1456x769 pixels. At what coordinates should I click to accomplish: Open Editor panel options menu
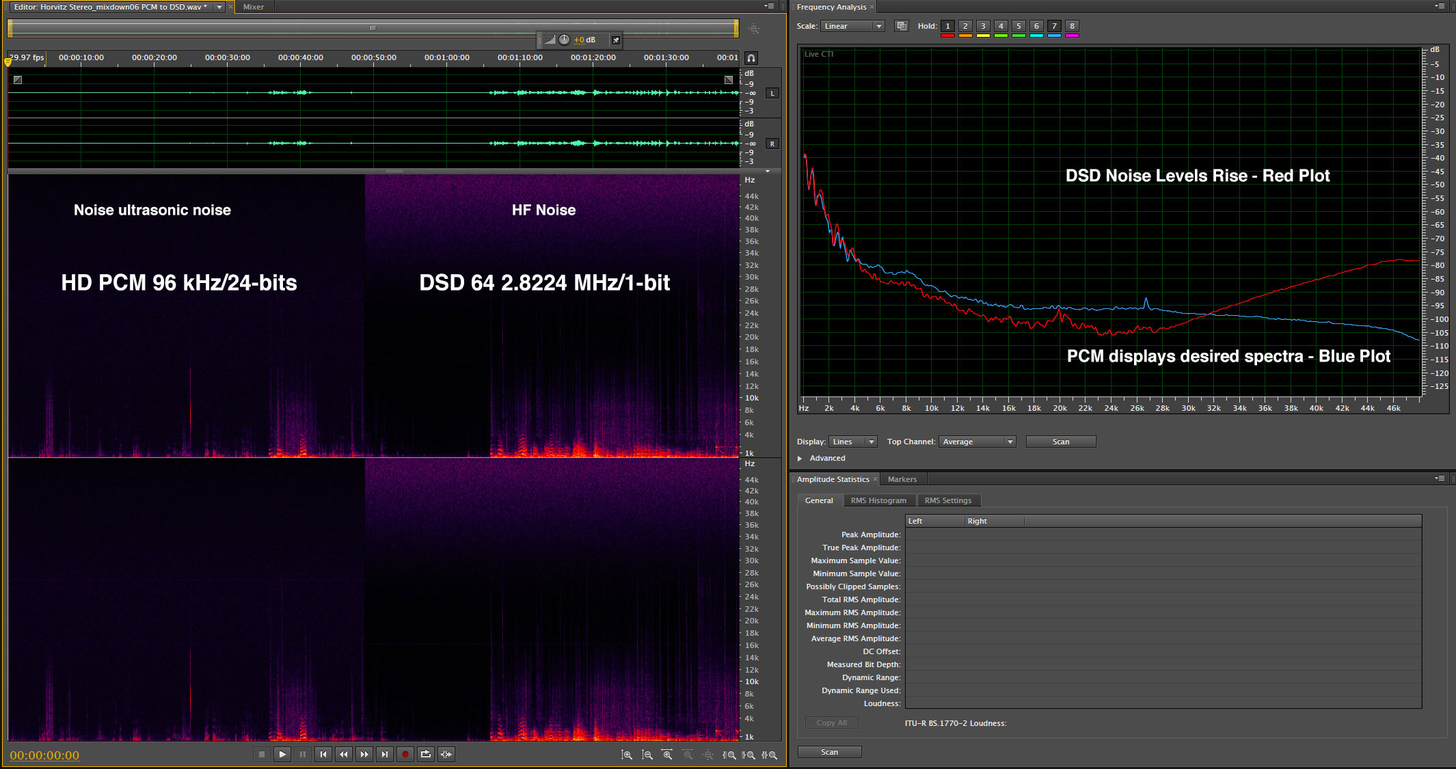[x=769, y=6]
